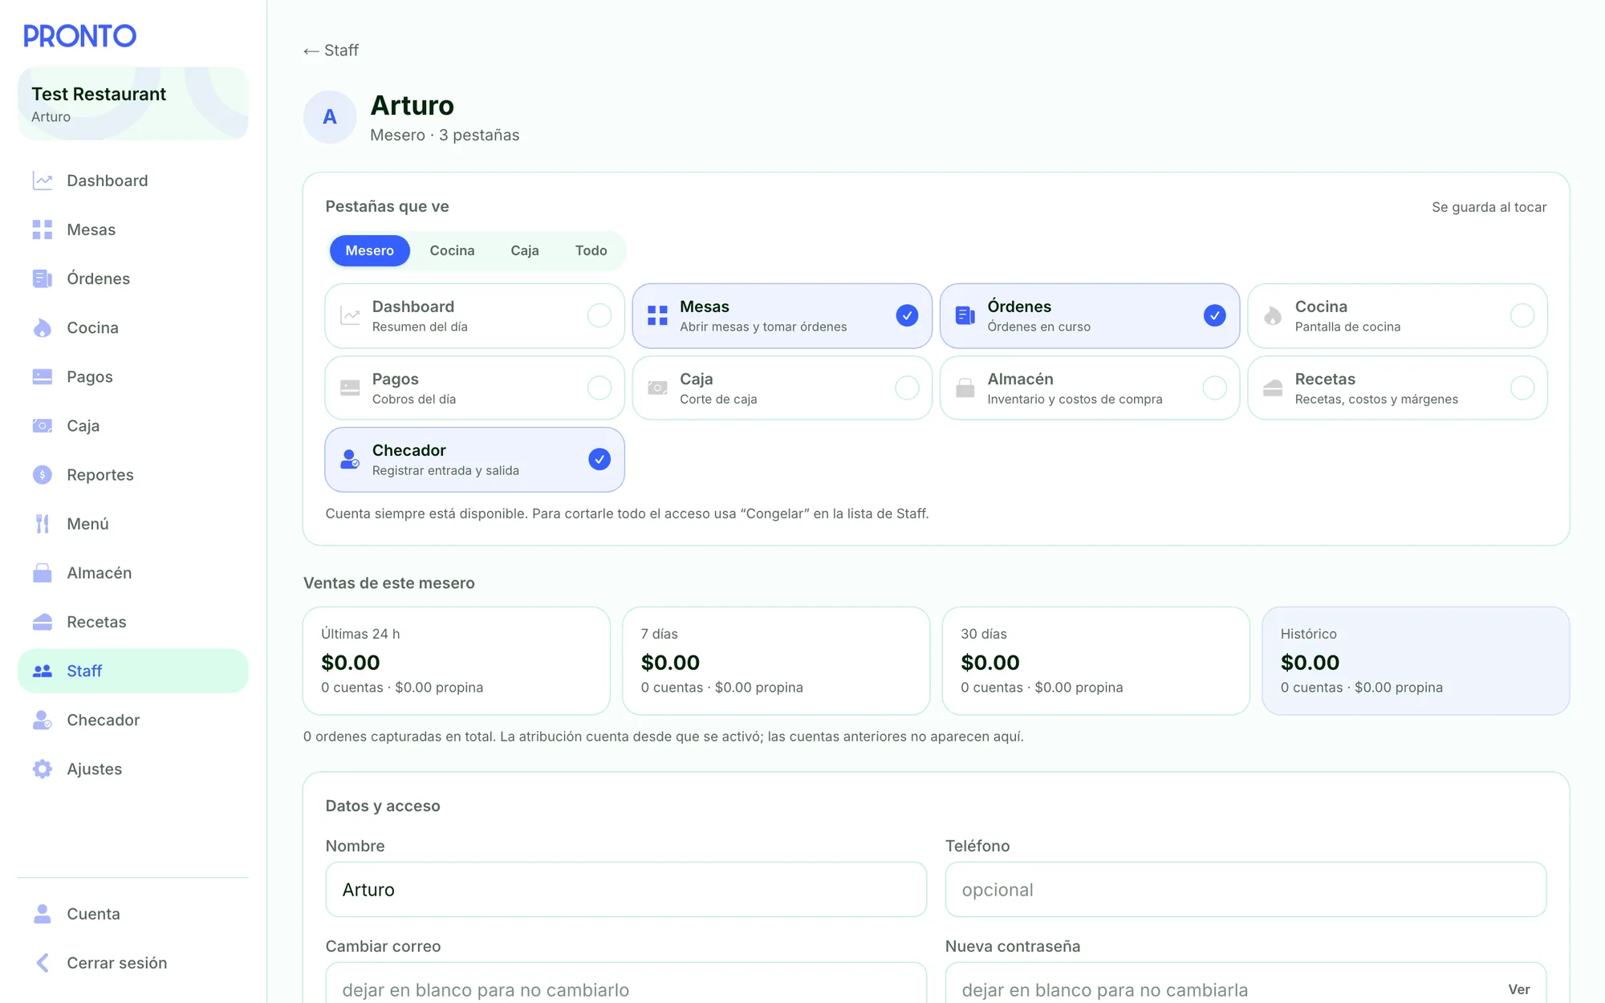Click the Caja cash icon in sidebar
1605x1003 pixels.
[x=43, y=425]
